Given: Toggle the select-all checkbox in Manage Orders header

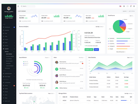Looking at the screenshot, I should 60,97.
